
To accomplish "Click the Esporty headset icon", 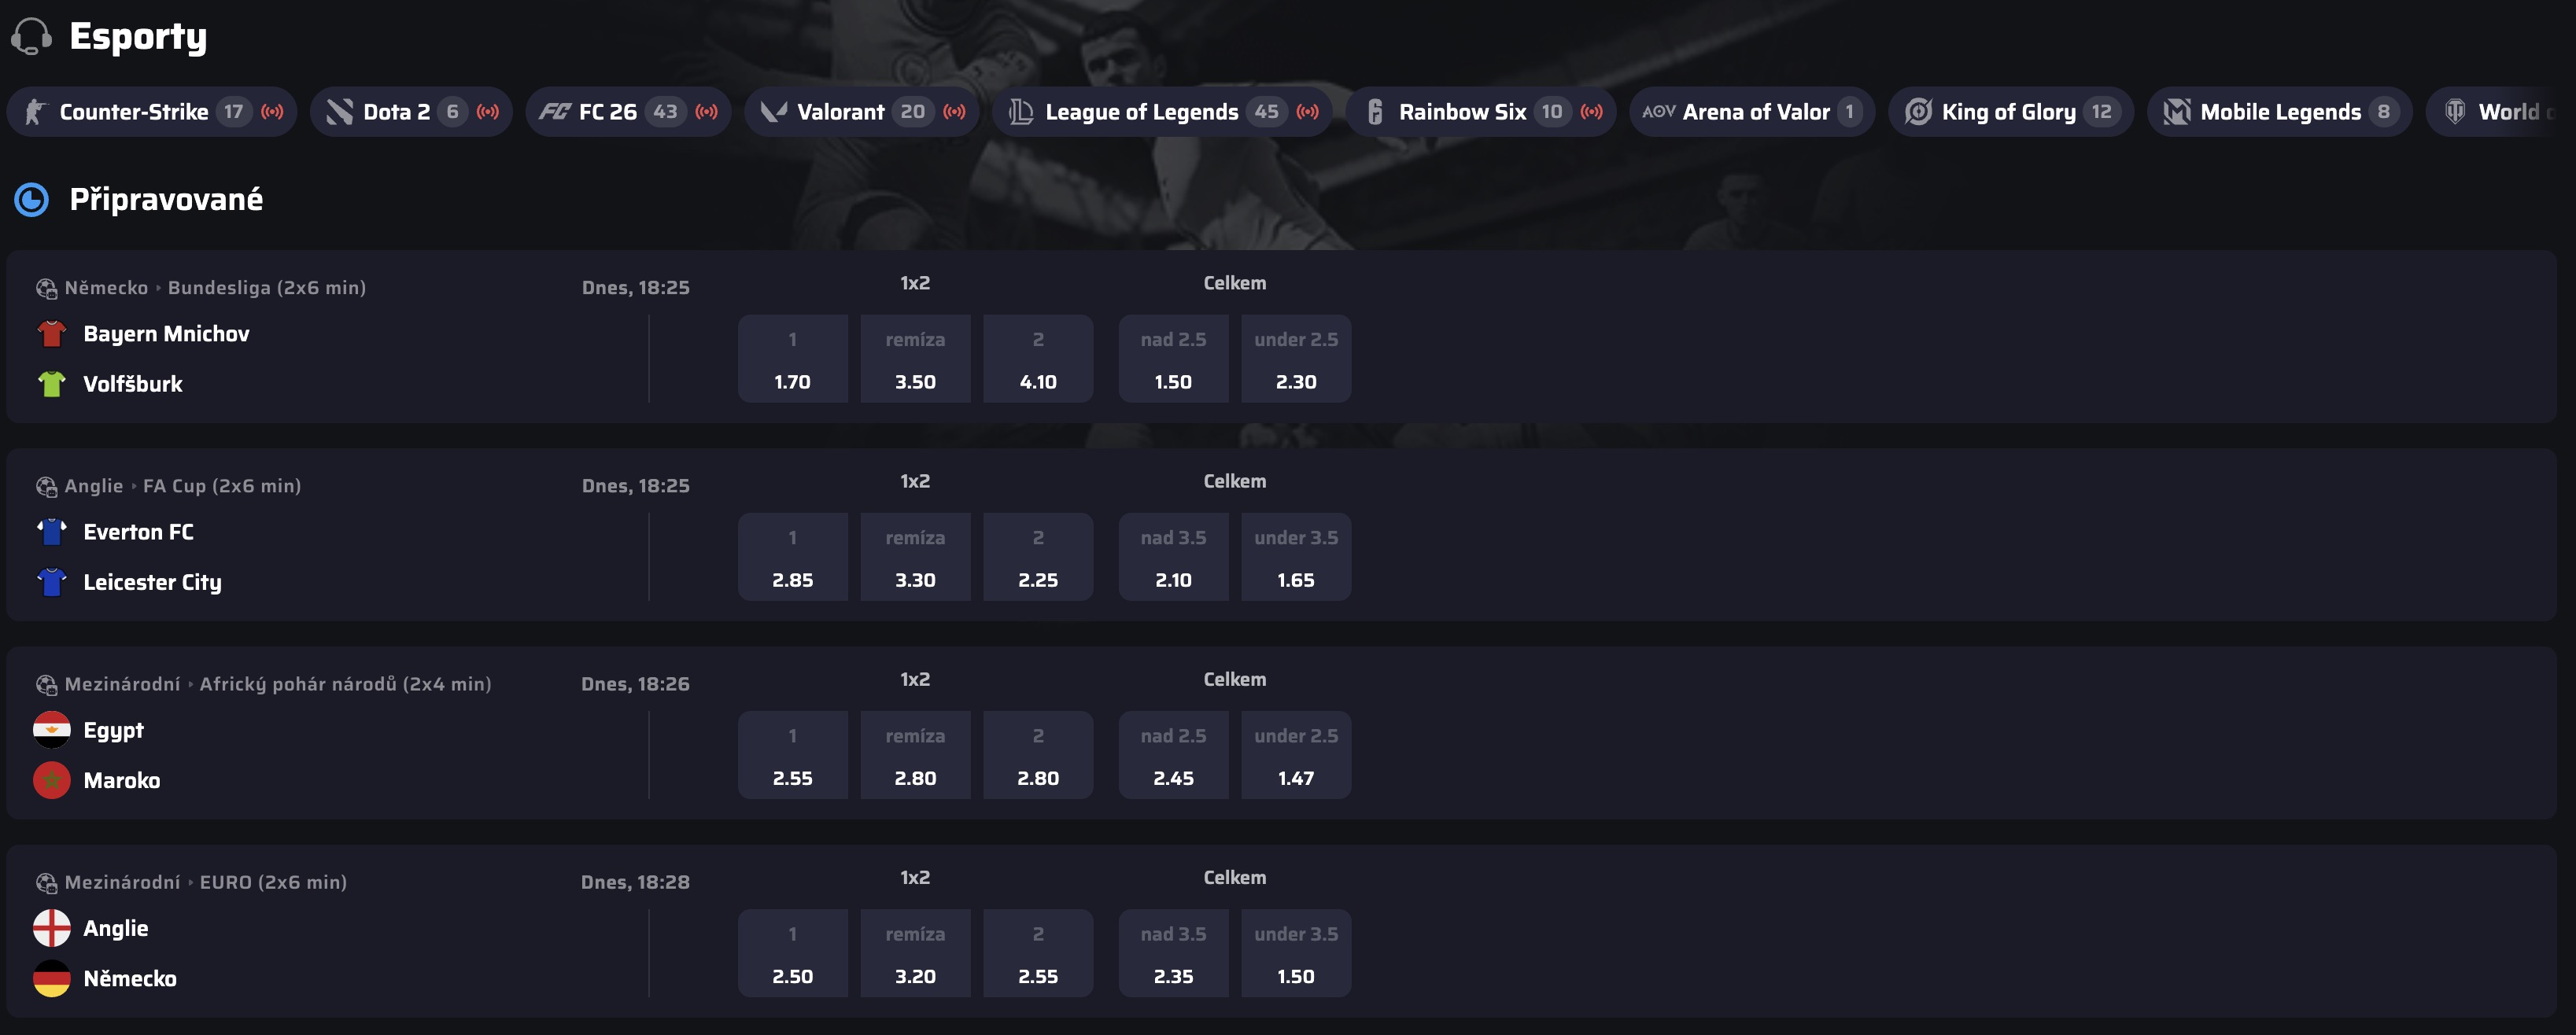I will coord(31,36).
